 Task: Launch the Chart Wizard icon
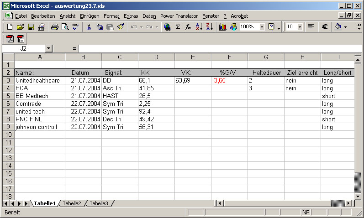click(x=222, y=27)
